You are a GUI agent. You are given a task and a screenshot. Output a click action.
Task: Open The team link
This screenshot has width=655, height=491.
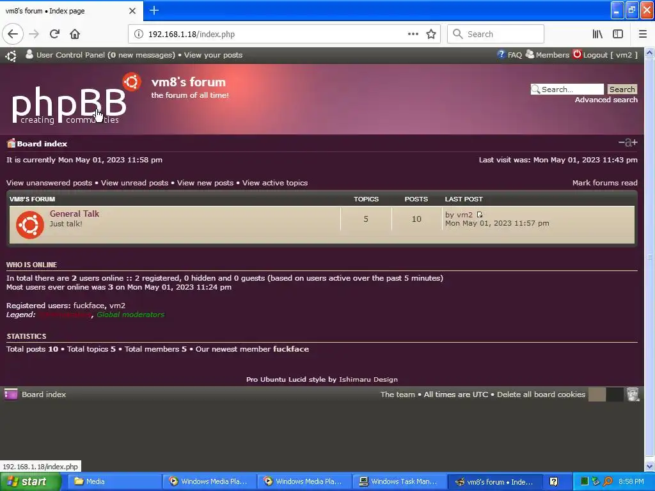[x=398, y=394]
